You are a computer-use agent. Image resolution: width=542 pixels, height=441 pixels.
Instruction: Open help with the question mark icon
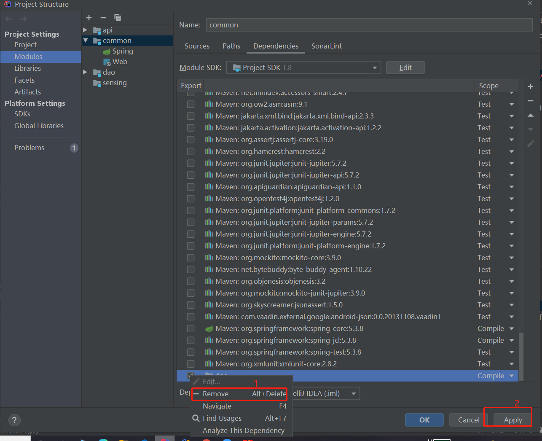(14, 420)
